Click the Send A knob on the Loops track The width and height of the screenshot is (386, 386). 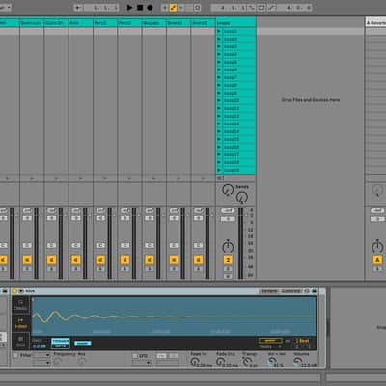(228, 190)
